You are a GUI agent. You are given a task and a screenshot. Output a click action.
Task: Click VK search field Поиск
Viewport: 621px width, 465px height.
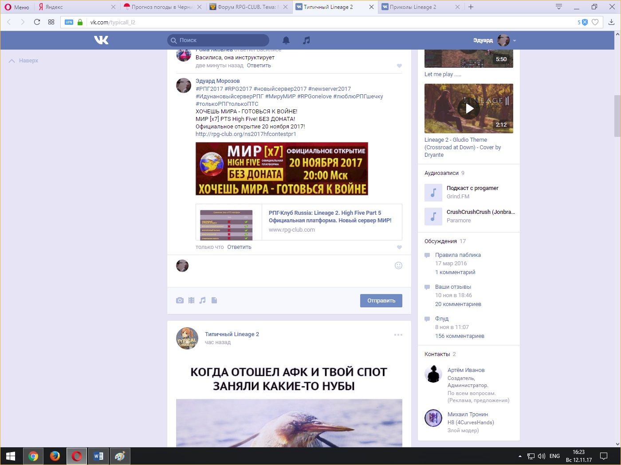pyautogui.click(x=218, y=40)
